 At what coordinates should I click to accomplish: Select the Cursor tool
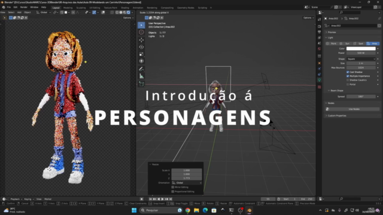coord(141,32)
